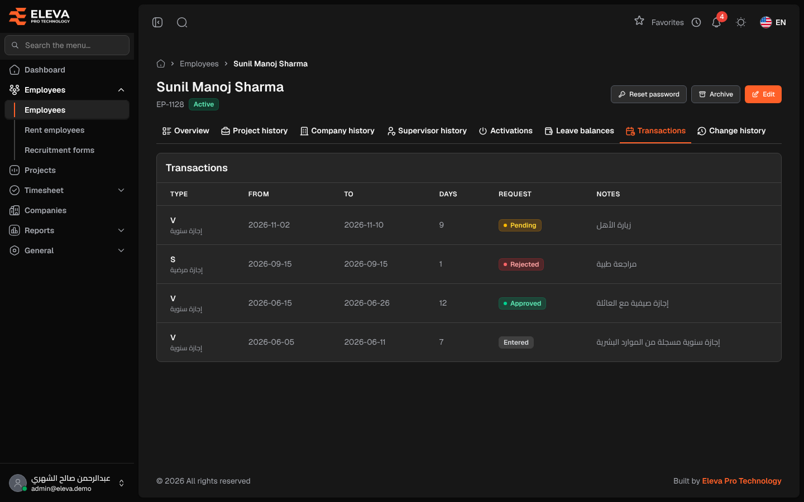This screenshot has width=804, height=502.
Task: Click the Archive button
Action: point(716,94)
